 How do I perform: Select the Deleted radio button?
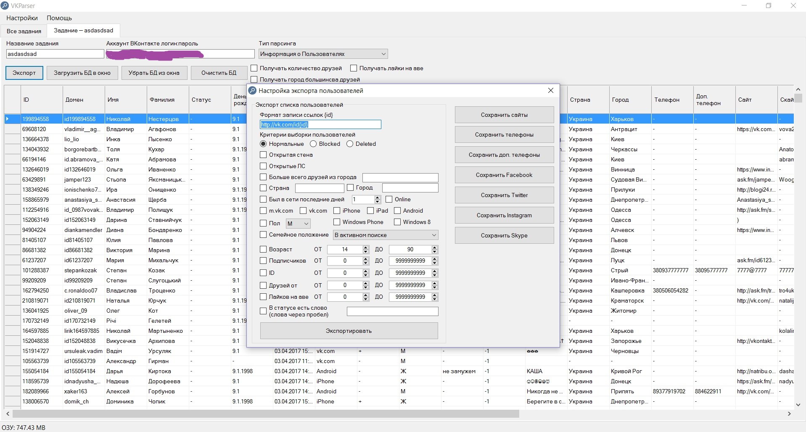(350, 144)
